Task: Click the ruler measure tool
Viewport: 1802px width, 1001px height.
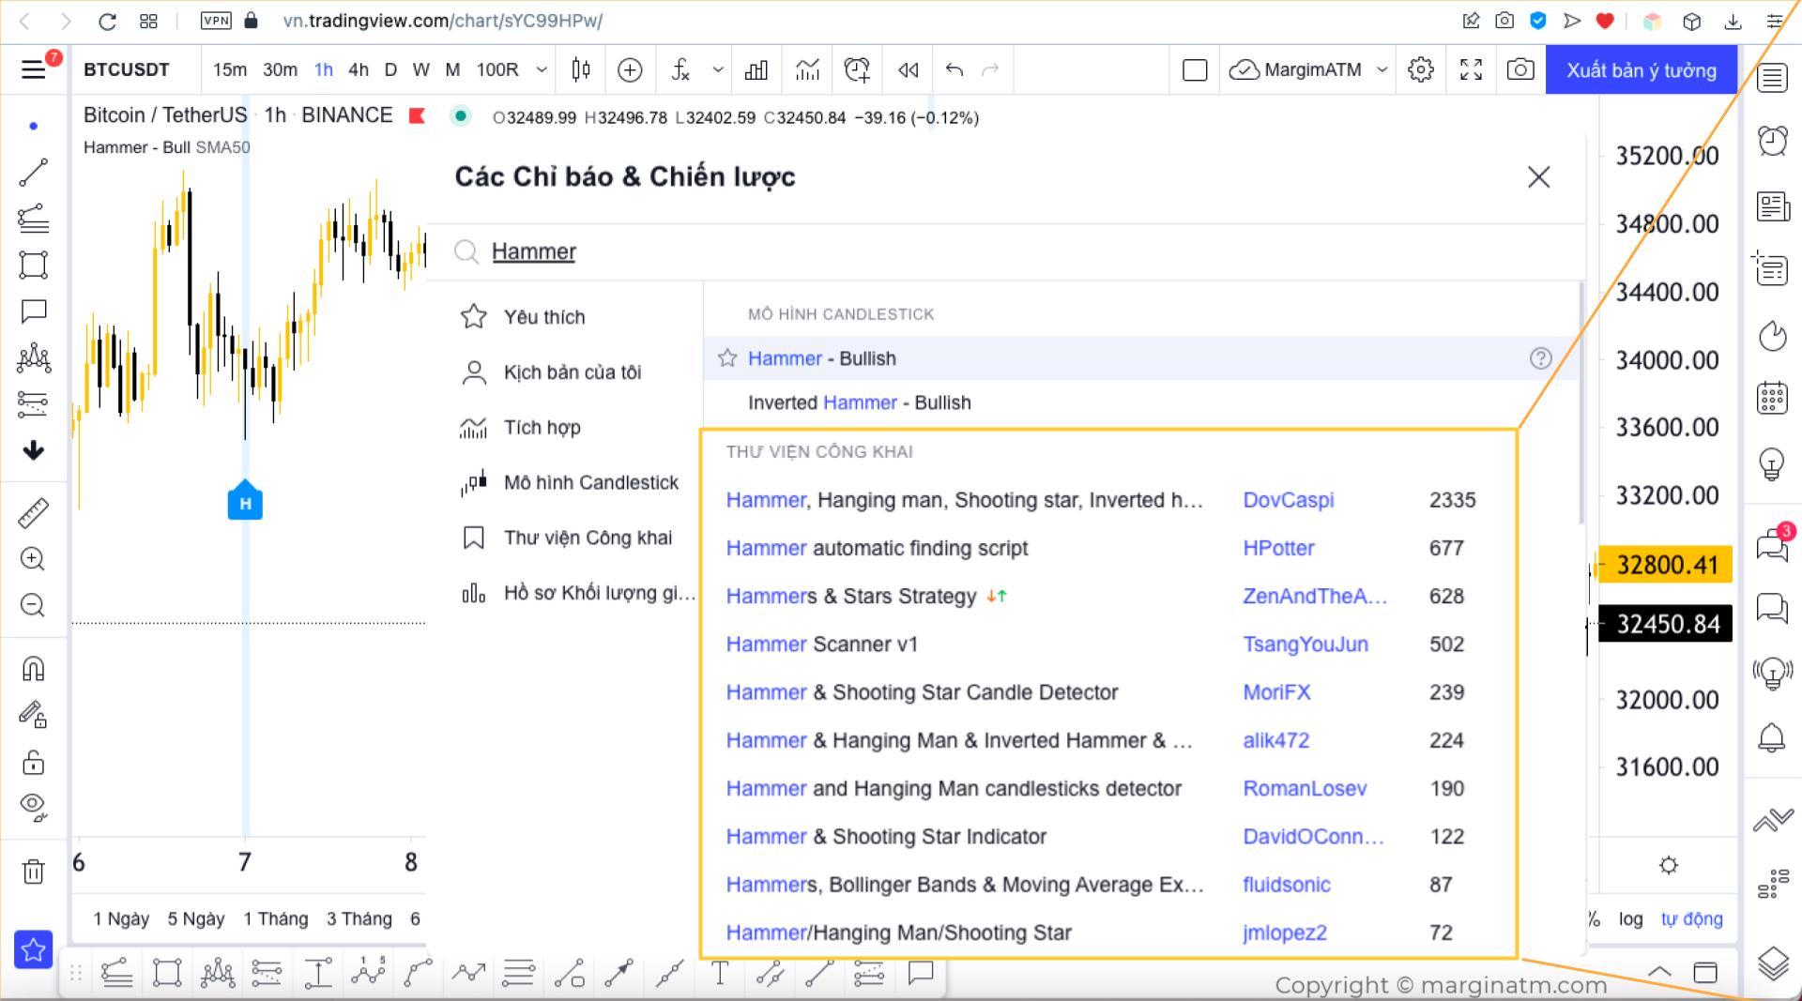Action: point(34,513)
